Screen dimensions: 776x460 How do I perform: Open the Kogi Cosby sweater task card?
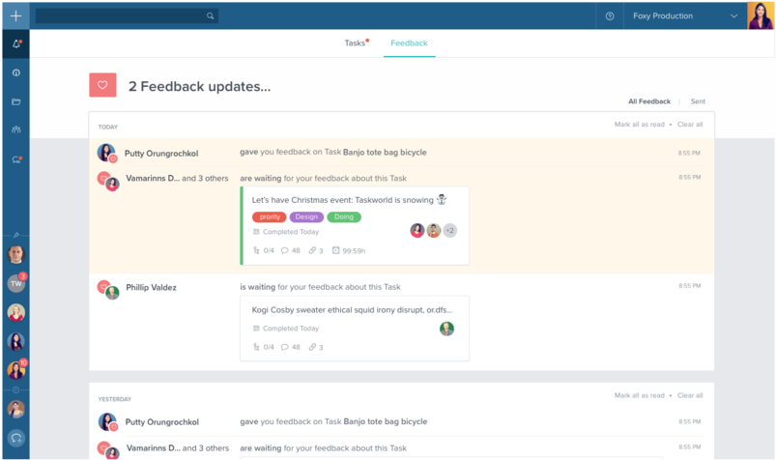pos(355,329)
